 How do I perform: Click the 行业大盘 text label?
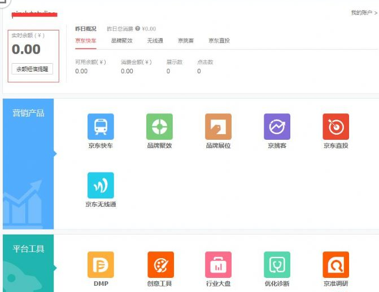pyautogui.click(x=218, y=284)
